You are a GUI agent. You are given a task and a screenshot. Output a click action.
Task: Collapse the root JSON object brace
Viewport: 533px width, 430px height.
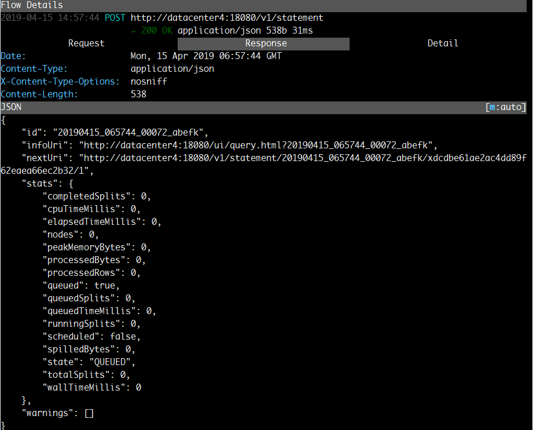(x=3, y=119)
